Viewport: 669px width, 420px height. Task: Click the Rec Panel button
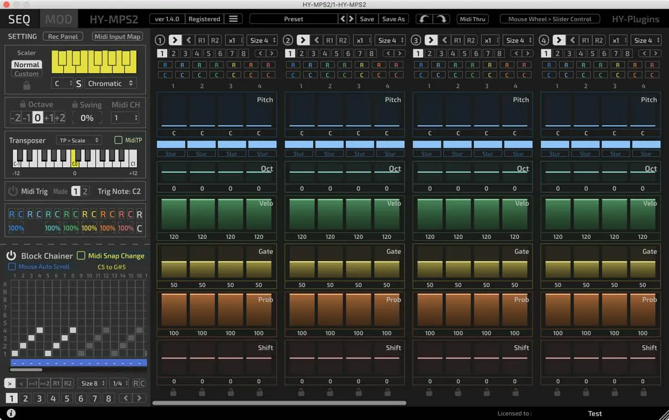tap(63, 37)
